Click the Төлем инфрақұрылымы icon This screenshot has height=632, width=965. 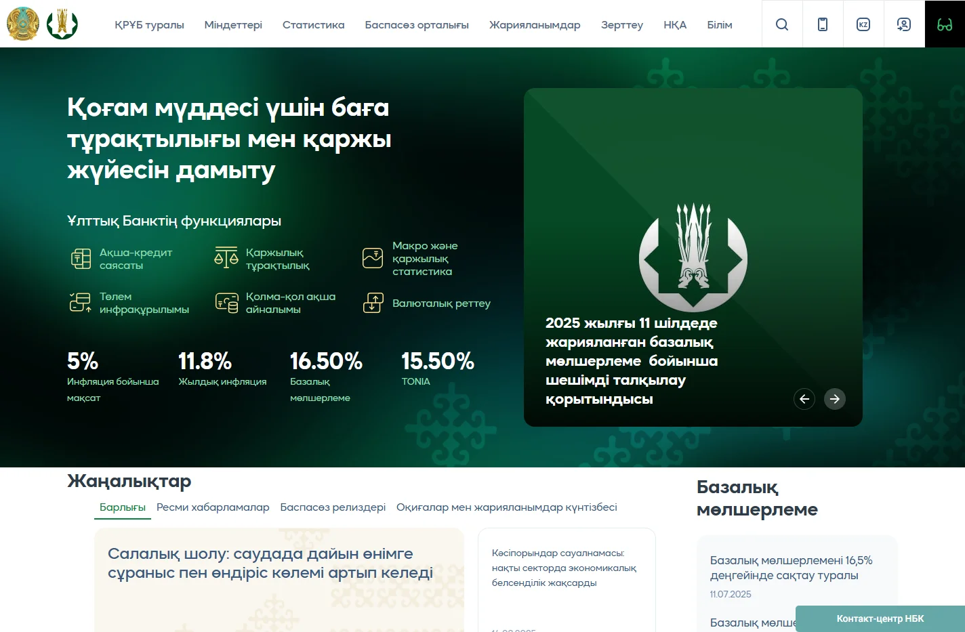pos(81,302)
